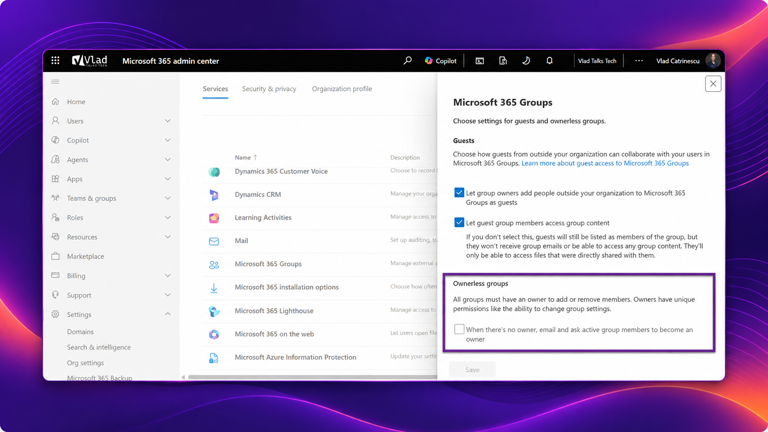768x432 pixels.
Task: Click the Roles icon in sidebar
Action: click(x=56, y=217)
